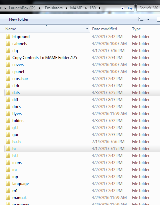
Task: Select the folder named flyers
Action: click(17, 114)
